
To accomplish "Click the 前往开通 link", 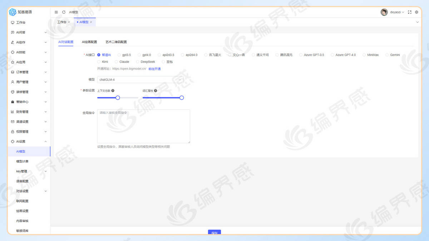I will coord(154,69).
